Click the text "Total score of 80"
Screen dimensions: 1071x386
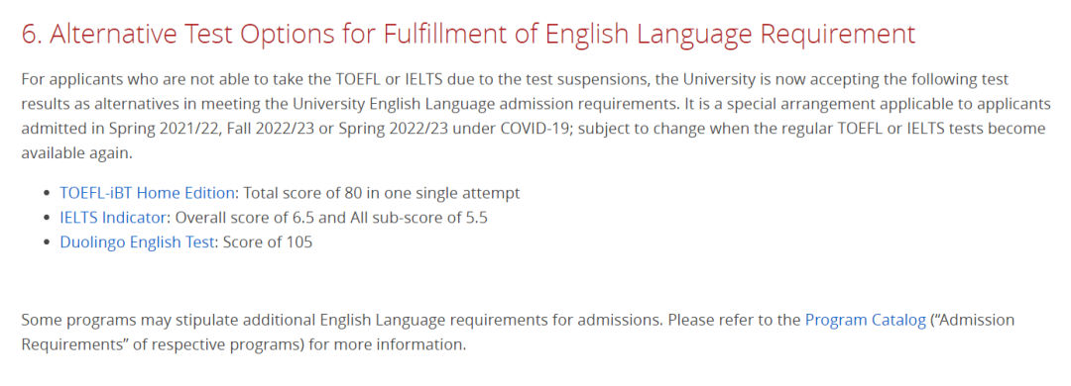click(x=301, y=193)
